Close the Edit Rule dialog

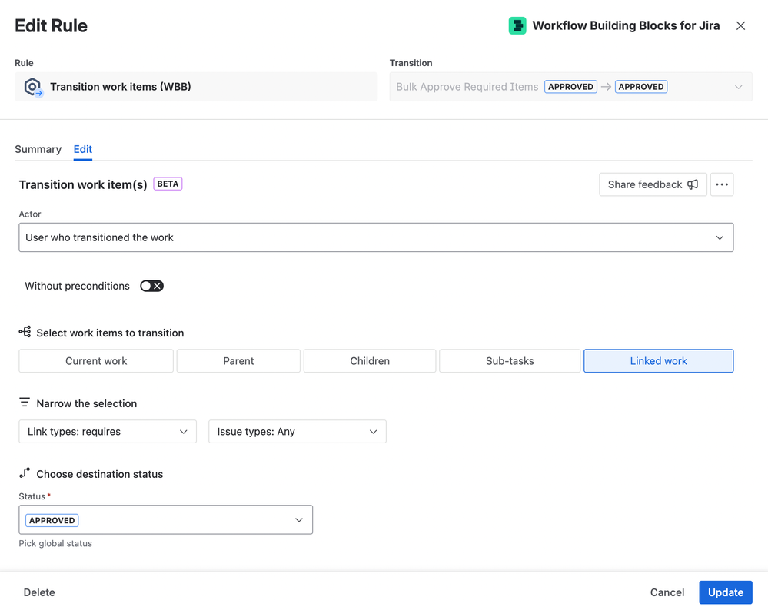[x=740, y=25]
